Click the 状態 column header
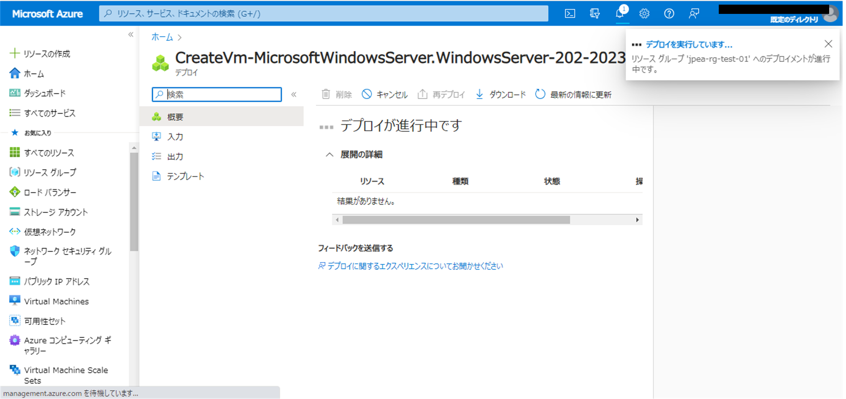Image resolution: width=846 pixels, height=399 pixels. pos(552,181)
